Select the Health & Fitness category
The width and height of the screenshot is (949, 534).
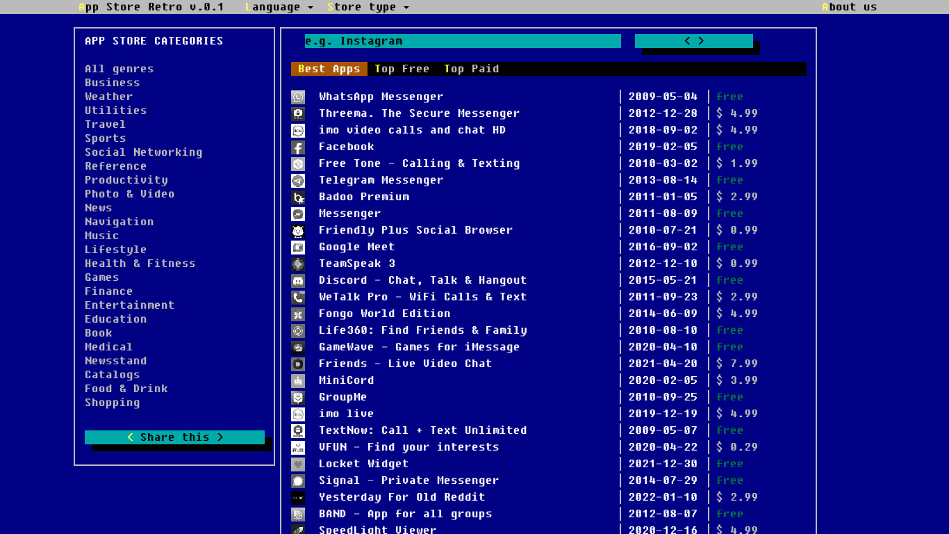point(140,264)
